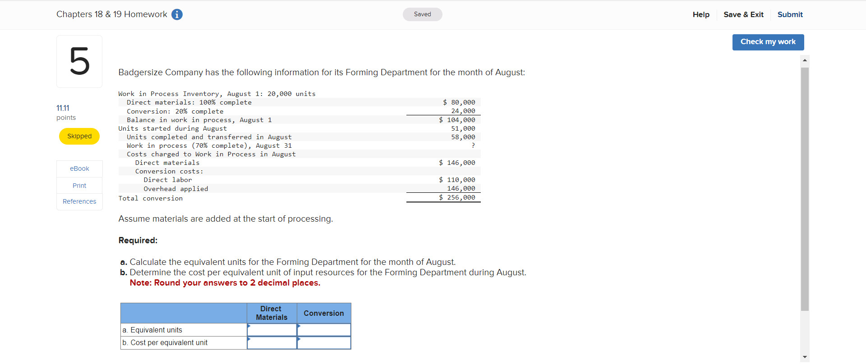866x364 pixels.
Task: Click the 'Required:' heading
Action: [x=138, y=241]
